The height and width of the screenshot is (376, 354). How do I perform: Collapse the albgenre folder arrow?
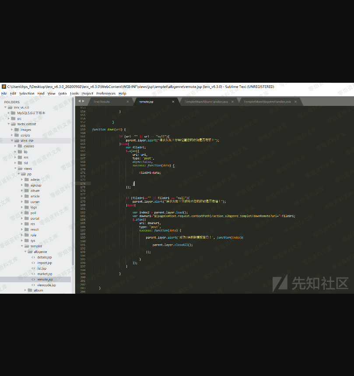(25, 252)
